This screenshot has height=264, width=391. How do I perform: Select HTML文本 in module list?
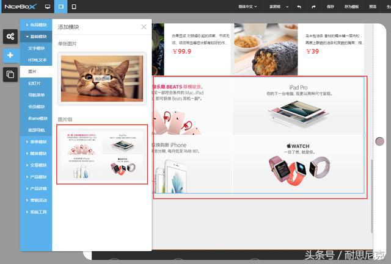[x=37, y=60]
